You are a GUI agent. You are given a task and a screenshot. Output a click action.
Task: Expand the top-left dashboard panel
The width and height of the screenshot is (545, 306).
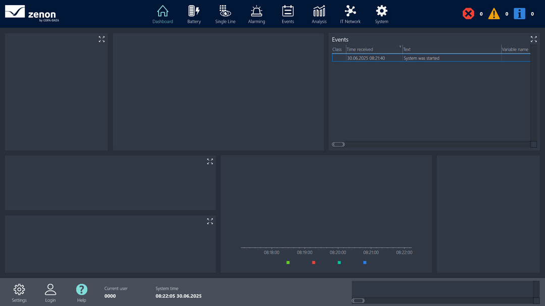pyautogui.click(x=101, y=39)
